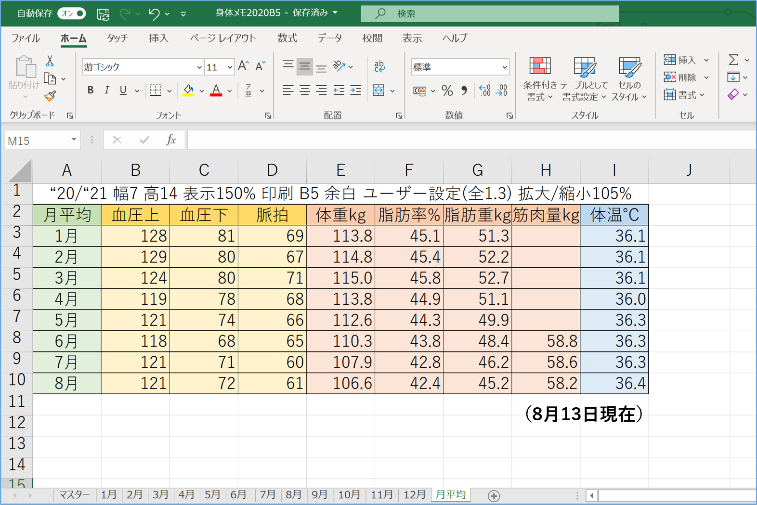The height and width of the screenshot is (505, 757).
Task: Click the increase indent icon
Action: point(355,90)
